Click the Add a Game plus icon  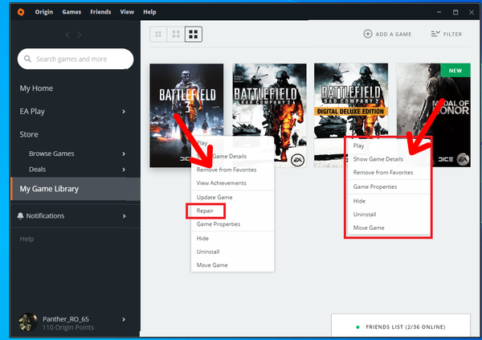point(368,34)
